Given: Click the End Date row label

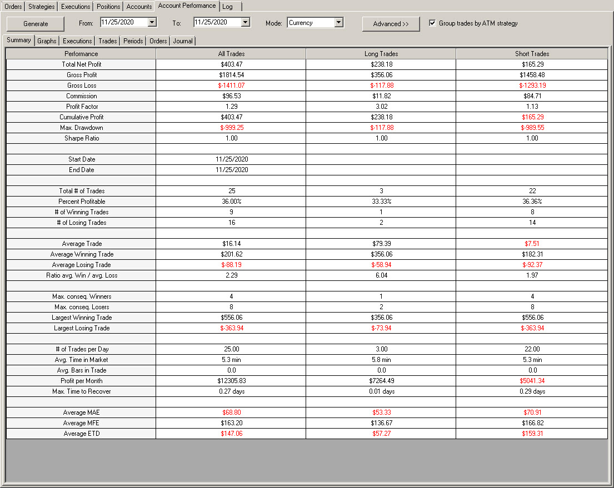Looking at the screenshot, I should tap(82, 170).
